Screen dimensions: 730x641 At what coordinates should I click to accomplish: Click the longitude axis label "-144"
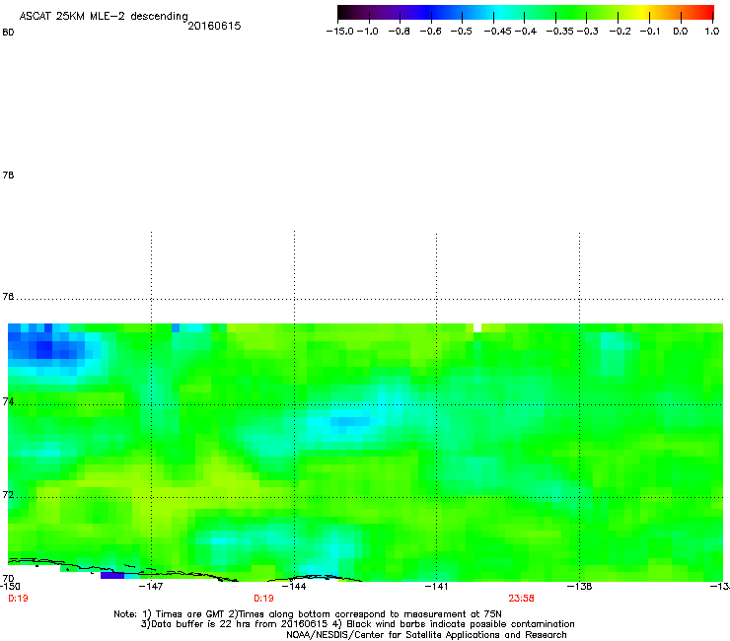click(x=294, y=587)
